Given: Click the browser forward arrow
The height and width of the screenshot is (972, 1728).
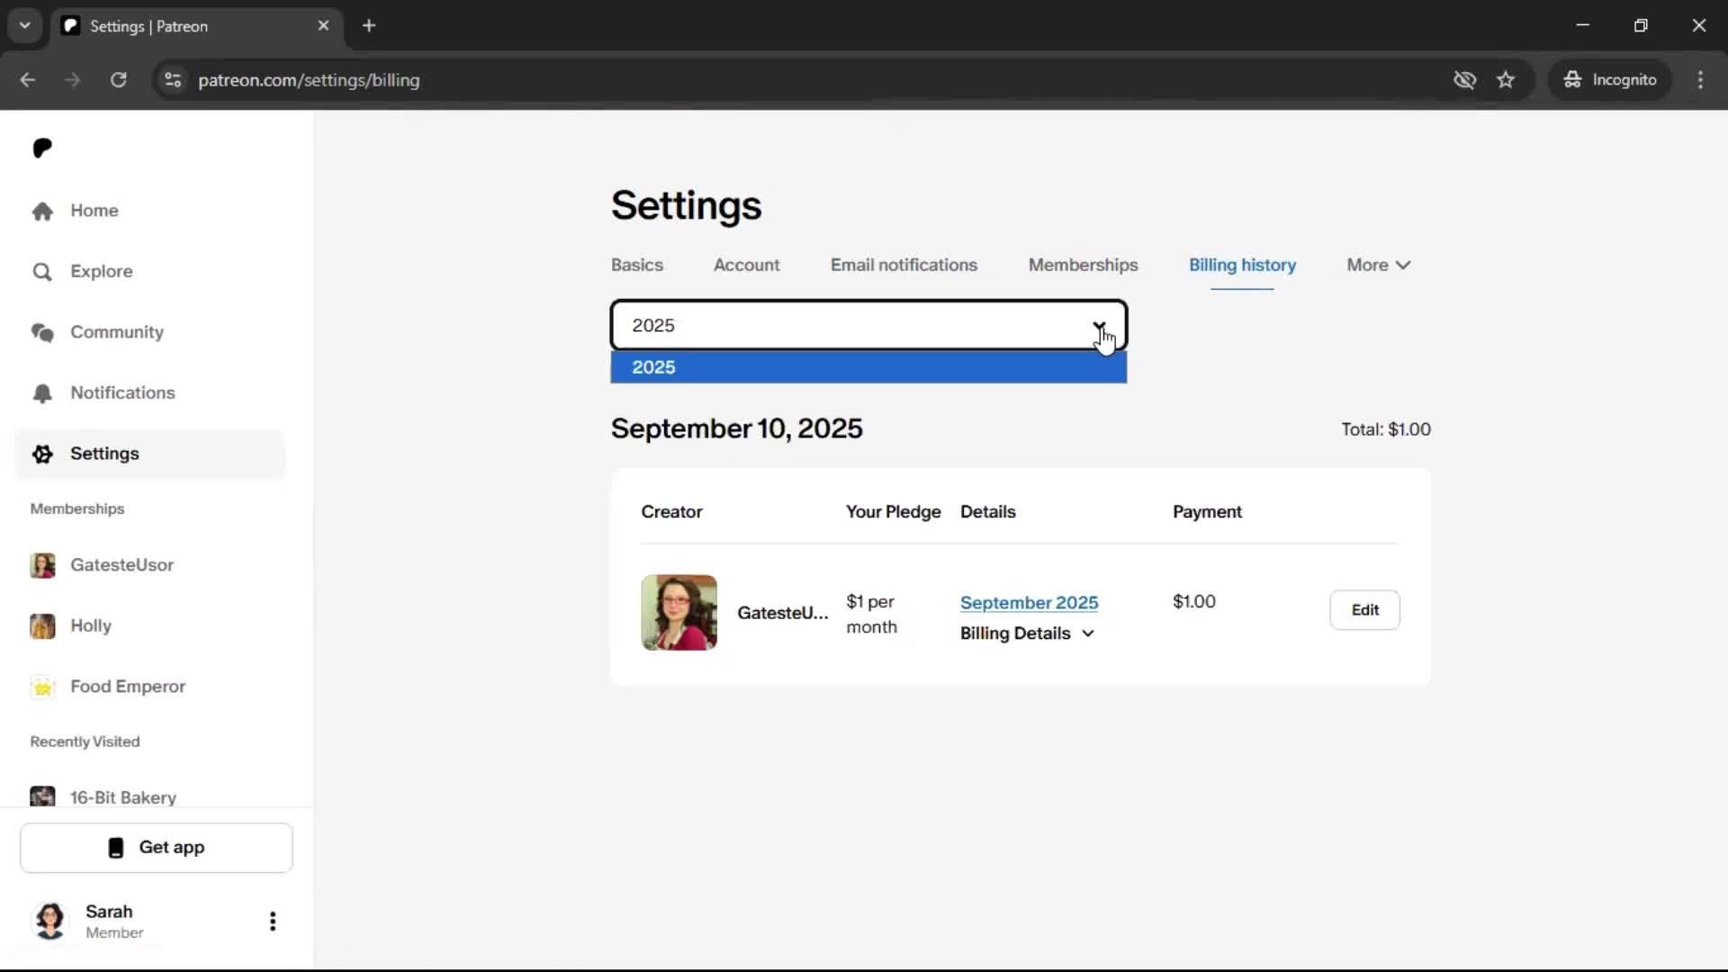Looking at the screenshot, I should pyautogui.click(x=73, y=80).
